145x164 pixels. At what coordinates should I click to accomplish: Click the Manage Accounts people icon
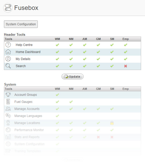point(8,109)
